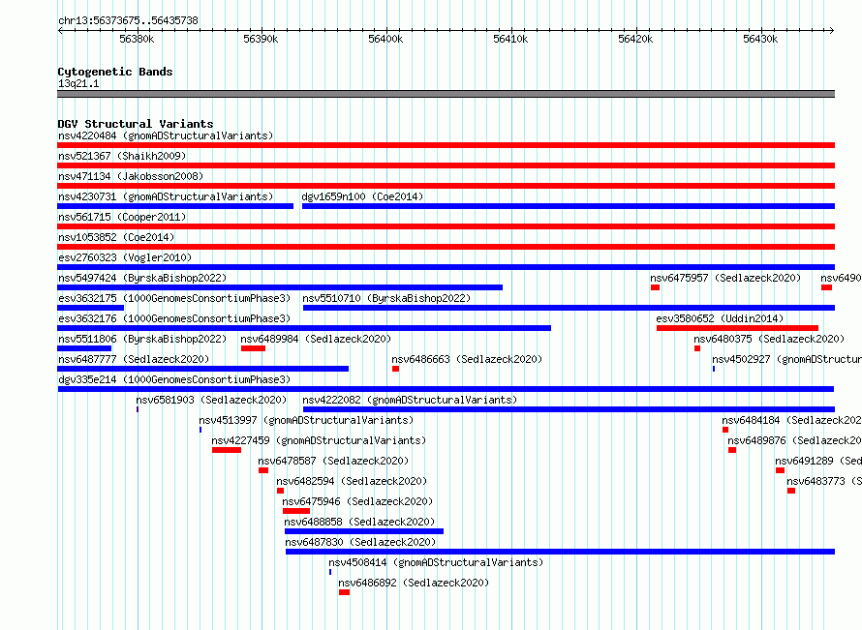Click the right arrow on coordinate ruler

click(x=831, y=30)
